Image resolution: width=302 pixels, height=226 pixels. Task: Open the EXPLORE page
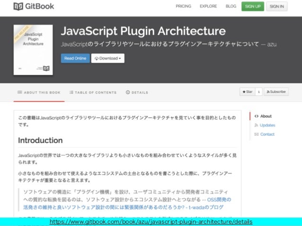point(208,6)
